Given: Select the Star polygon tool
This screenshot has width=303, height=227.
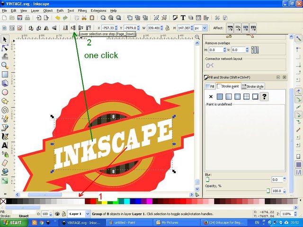Looking at the screenshot, I should point(5,101).
